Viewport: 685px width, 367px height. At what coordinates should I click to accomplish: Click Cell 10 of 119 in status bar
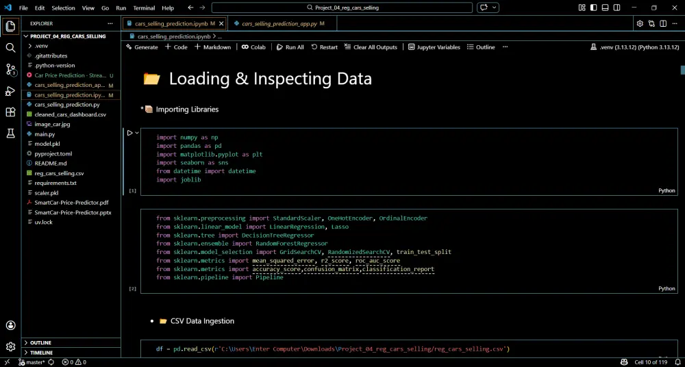[x=651, y=362]
